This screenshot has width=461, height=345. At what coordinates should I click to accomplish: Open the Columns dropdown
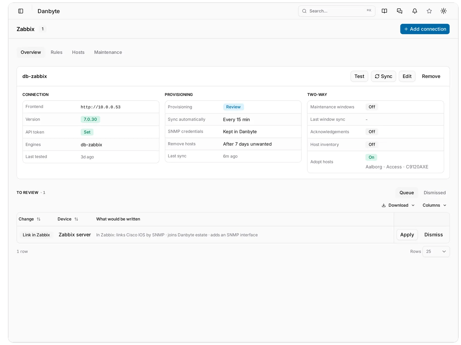(x=434, y=205)
